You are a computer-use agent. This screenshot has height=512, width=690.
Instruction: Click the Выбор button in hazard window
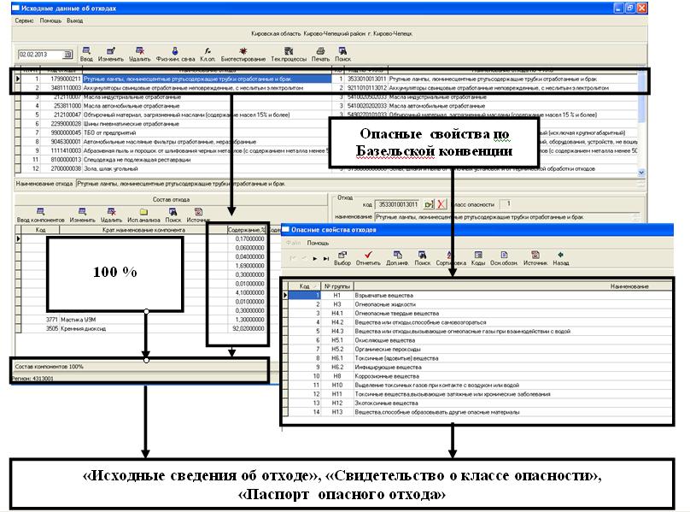click(342, 257)
